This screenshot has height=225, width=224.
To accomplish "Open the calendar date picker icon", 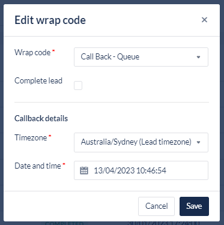I will pos(84,170).
